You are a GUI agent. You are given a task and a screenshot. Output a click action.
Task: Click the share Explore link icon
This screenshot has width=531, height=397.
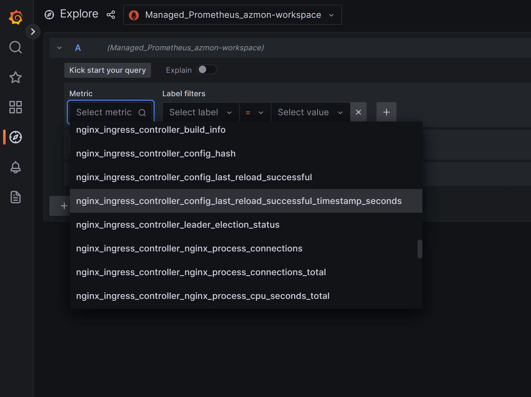point(111,15)
